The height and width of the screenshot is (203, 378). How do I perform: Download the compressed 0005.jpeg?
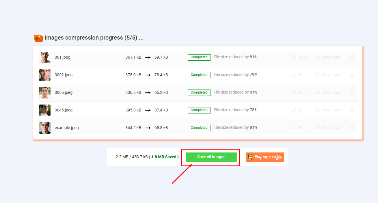(x=328, y=93)
